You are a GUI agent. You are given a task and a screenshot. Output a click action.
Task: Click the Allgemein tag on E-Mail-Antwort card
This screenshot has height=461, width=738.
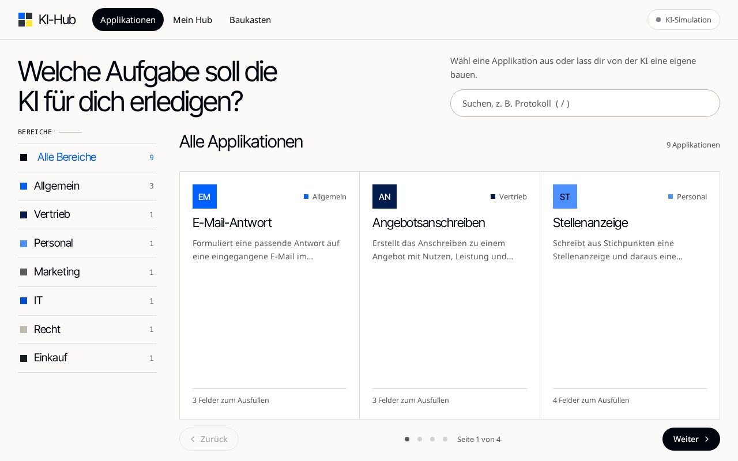[325, 197]
